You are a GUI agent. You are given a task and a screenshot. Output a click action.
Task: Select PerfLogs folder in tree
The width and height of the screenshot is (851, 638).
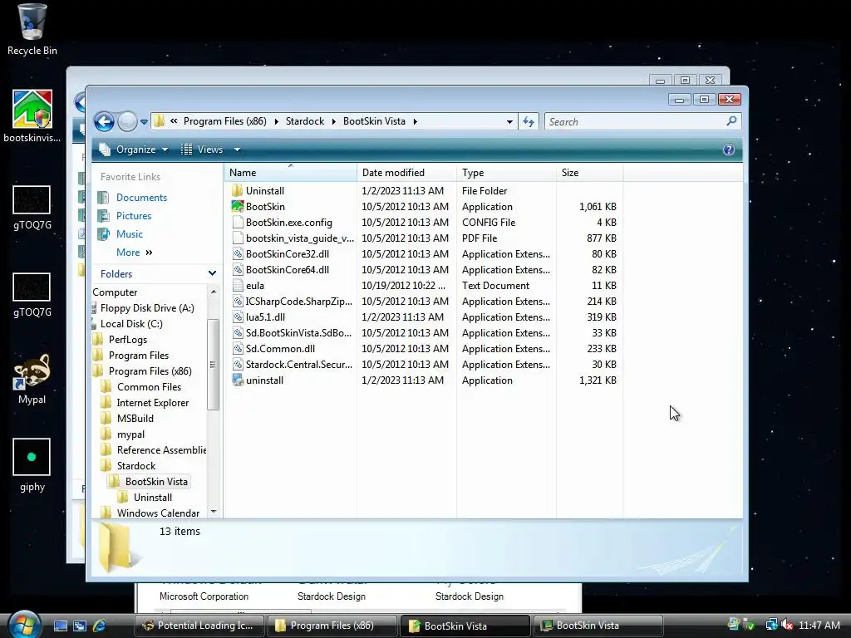(127, 340)
